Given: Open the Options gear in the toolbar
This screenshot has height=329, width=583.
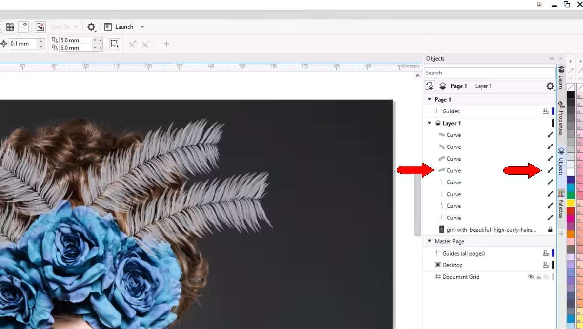Looking at the screenshot, I should [91, 27].
